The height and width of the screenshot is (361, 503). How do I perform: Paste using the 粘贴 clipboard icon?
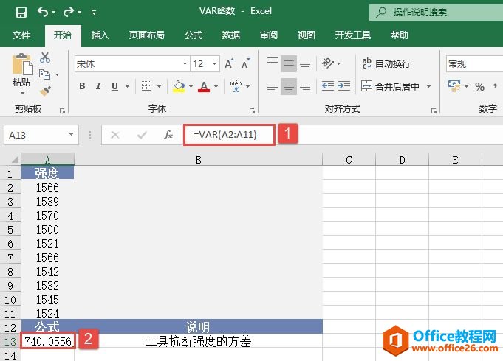click(x=22, y=64)
